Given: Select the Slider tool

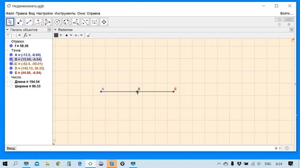Looking at the screenshot, I should 95,22.
